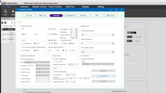Click the Open CFG button
This screenshot has width=166, height=93.
pos(103,71)
